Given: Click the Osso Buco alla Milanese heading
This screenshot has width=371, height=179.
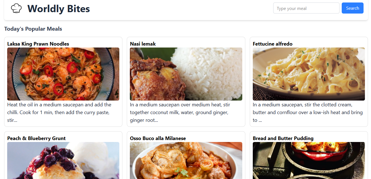Looking at the screenshot, I should (x=158, y=138).
